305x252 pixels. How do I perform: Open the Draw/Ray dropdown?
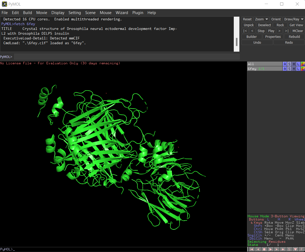(293, 19)
